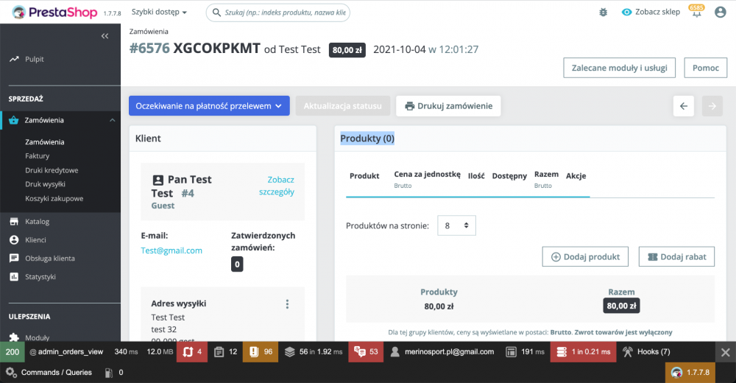This screenshot has width=736, height=383.
Task: Open profiler cache panel 56 in 1.92 ms
Action: [313, 351]
